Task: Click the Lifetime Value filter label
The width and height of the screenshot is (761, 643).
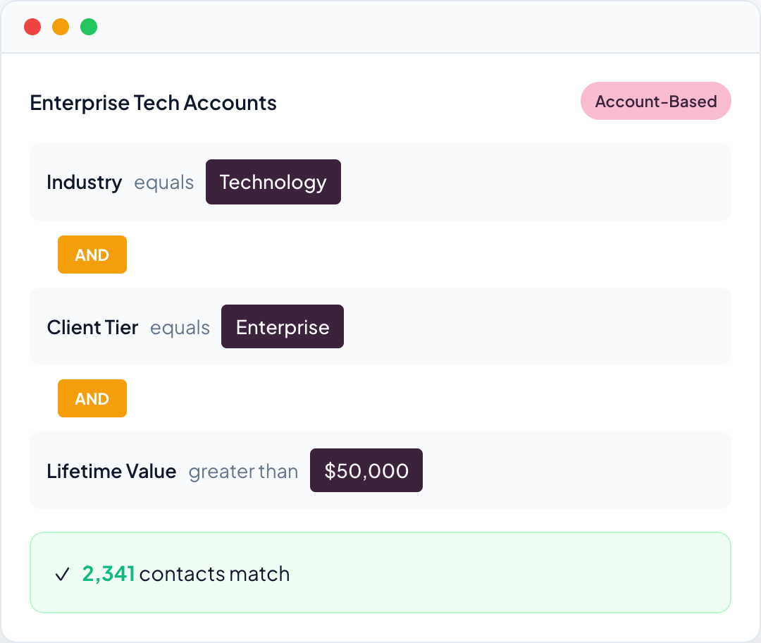Action: (x=111, y=470)
